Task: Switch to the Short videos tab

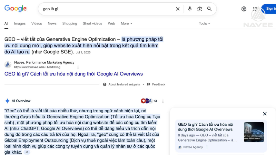Action: tap(92, 23)
